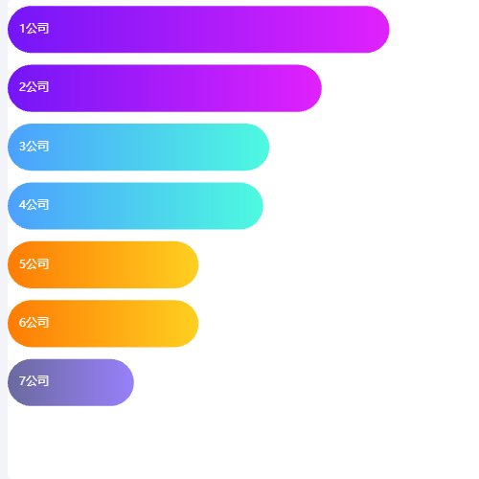This screenshot has width=479, height=479.
Task: Click the pink rounded tip of 2公司 bar
Action: 309,88
